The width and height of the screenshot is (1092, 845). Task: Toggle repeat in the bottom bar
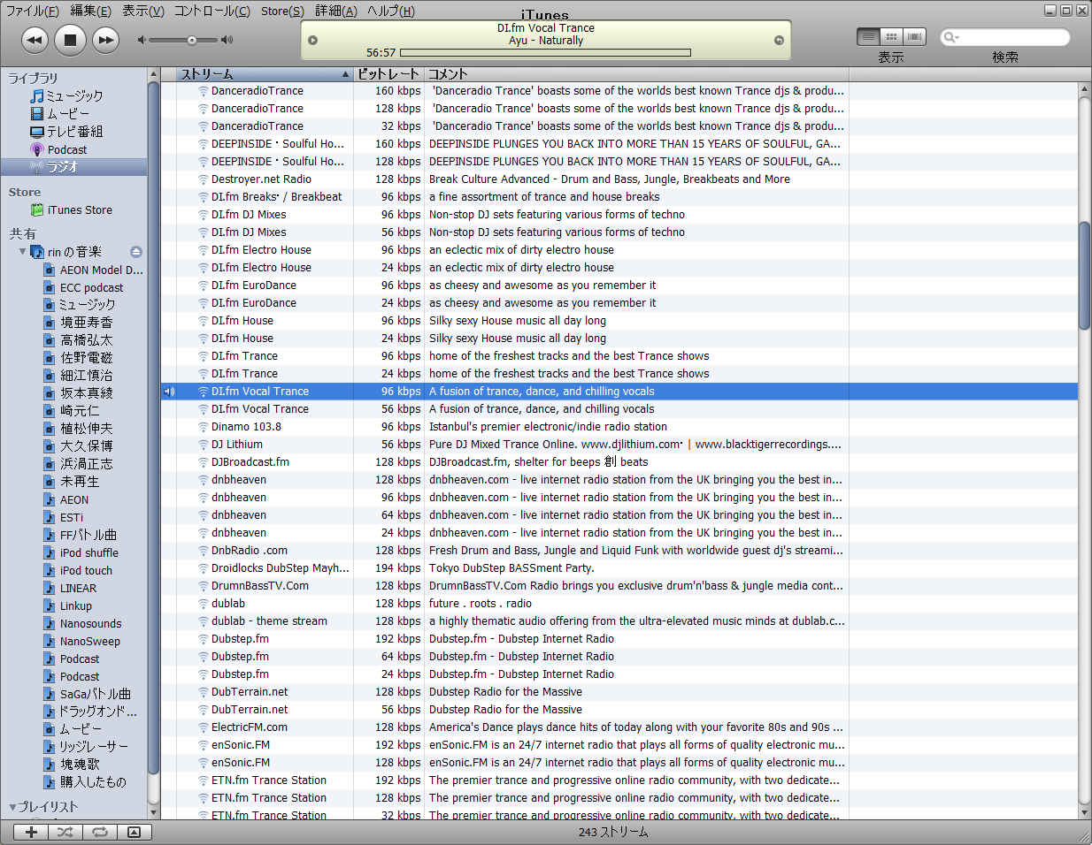tap(100, 832)
